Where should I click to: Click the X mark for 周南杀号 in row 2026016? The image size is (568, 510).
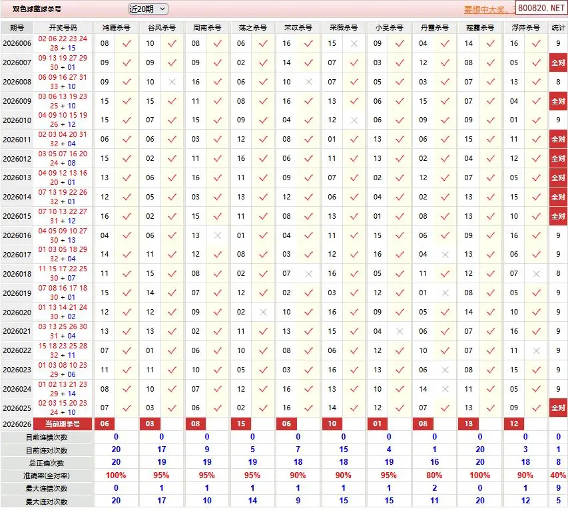pyautogui.click(x=218, y=235)
